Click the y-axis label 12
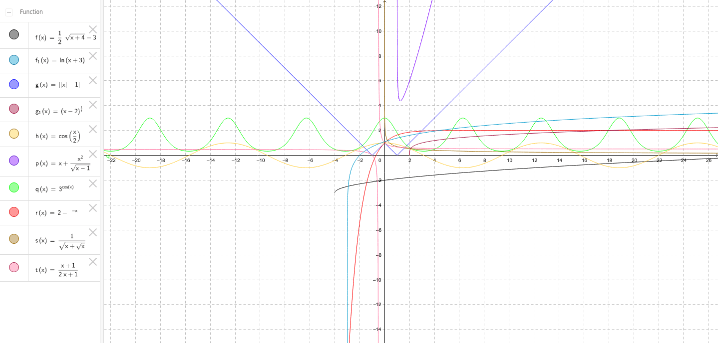 point(379,6)
